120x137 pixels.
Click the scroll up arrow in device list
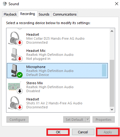pyautogui.click(x=112, y=31)
